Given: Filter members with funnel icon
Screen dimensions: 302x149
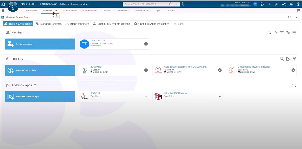Looking at the screenshot, I should [282, 32].
